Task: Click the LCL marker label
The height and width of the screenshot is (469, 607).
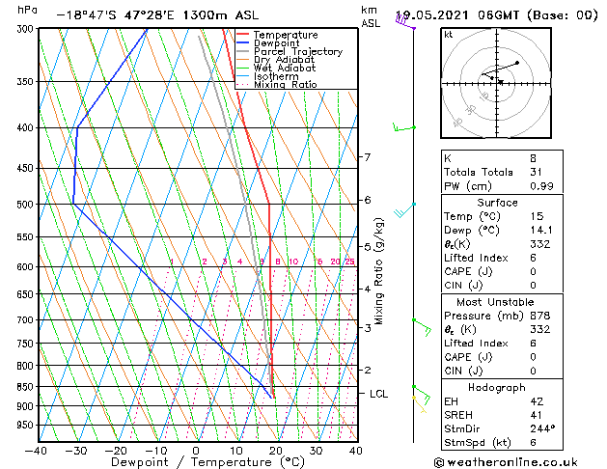Action: pyautogui.click(x=378, y=394)
